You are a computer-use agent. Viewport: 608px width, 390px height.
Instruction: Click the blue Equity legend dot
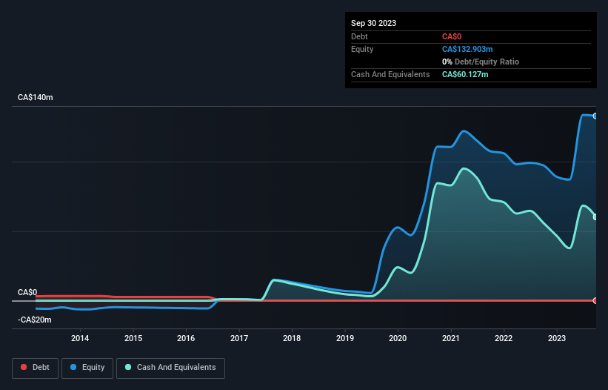pyautogui.click(x=73, y=367)
